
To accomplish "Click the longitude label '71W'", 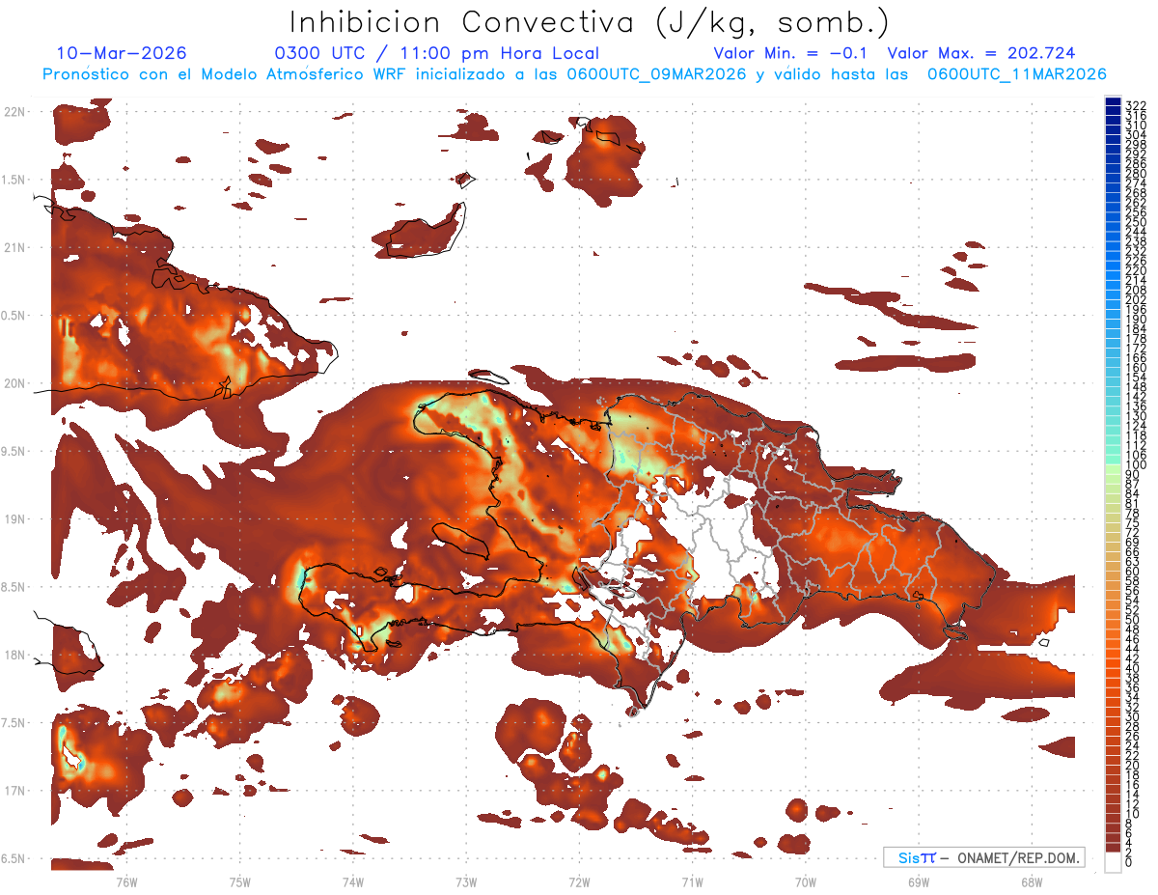I will coord(692,881).
